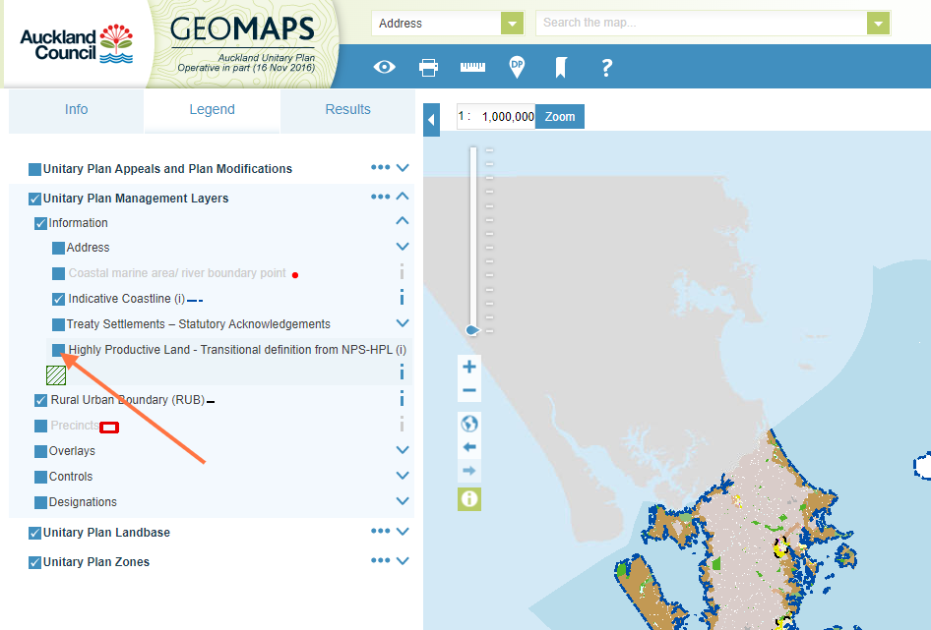Open more options for Unitary Plan Appeals
The width and height of the screenshot is (931, 630).
click(x=380, y=167)
